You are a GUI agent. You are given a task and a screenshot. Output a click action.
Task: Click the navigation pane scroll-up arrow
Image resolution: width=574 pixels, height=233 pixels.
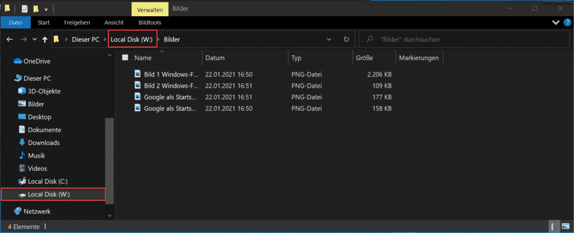109,55
